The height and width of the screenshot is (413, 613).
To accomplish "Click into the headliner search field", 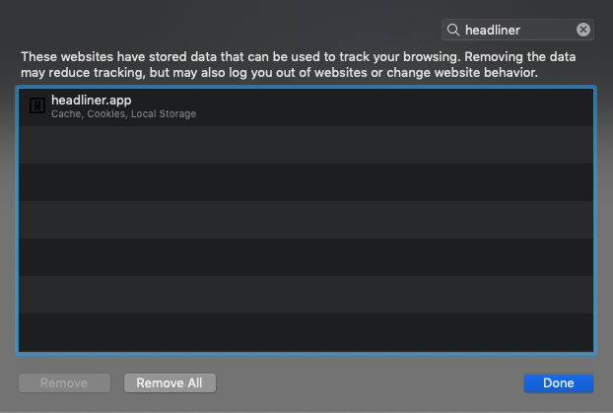I will point(517,30).
